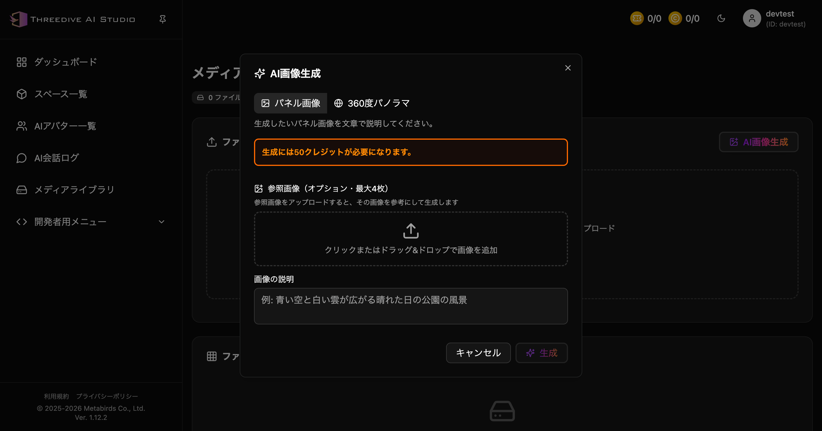
Task: Click the grid table icon in file list
Action: point(211,356)
